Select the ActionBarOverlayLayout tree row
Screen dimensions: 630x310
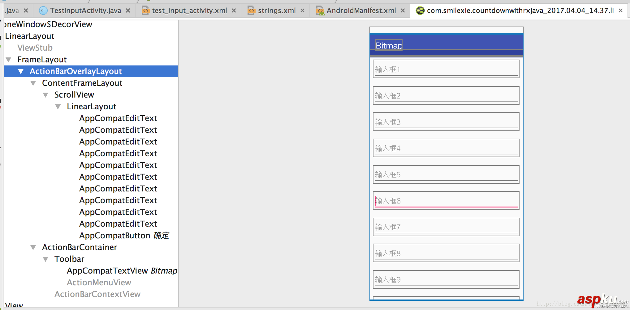tap(91, 71)
